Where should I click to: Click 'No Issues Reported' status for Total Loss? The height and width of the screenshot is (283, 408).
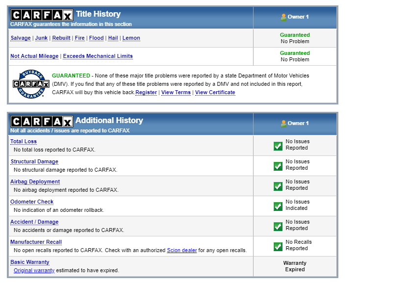pos(297,145)
